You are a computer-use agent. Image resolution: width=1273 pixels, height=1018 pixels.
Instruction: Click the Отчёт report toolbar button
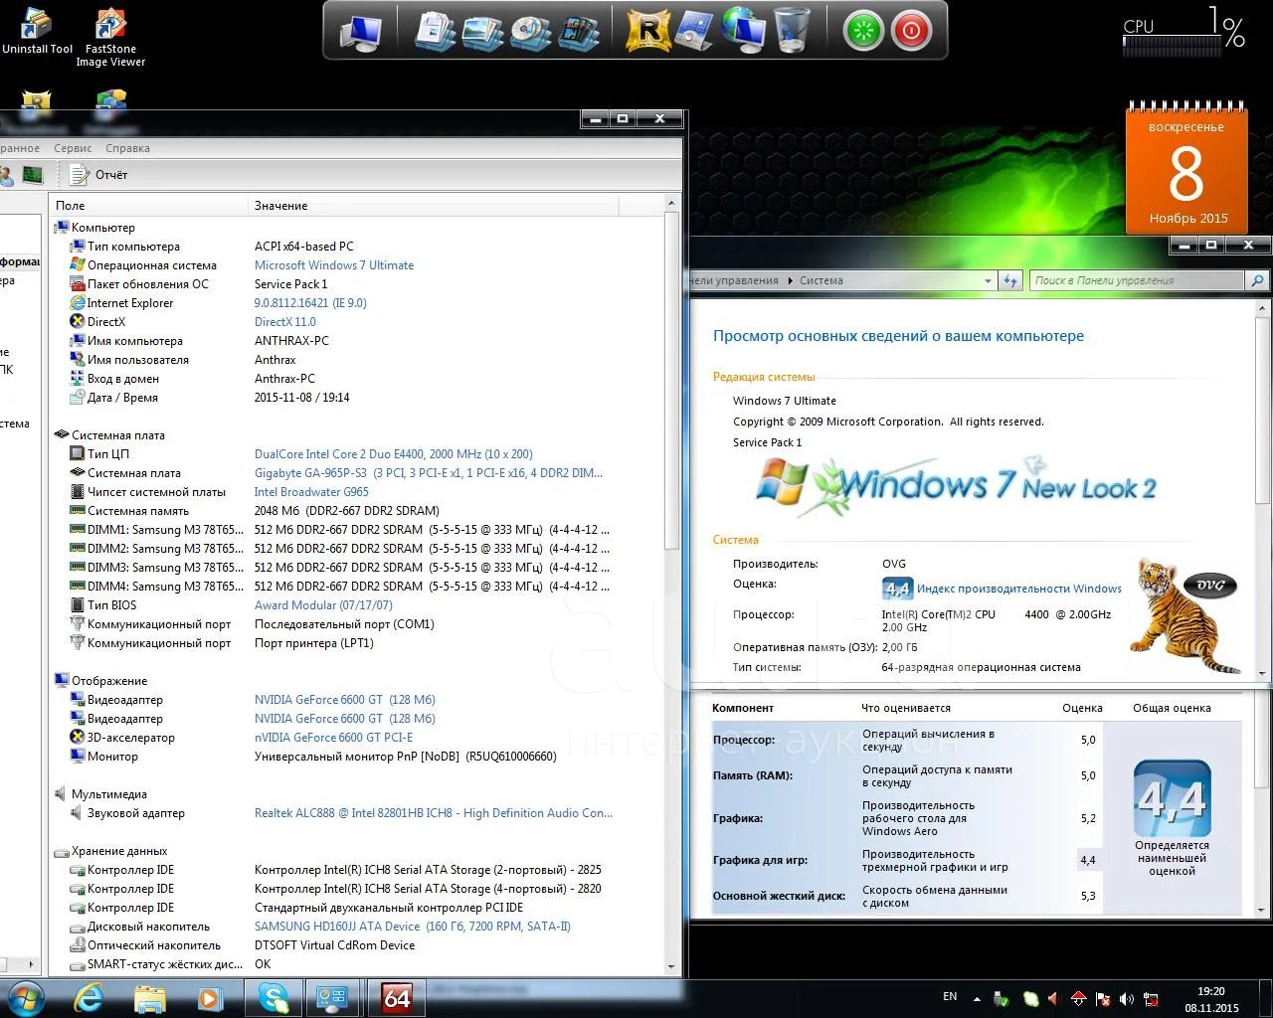pos(99,175)
